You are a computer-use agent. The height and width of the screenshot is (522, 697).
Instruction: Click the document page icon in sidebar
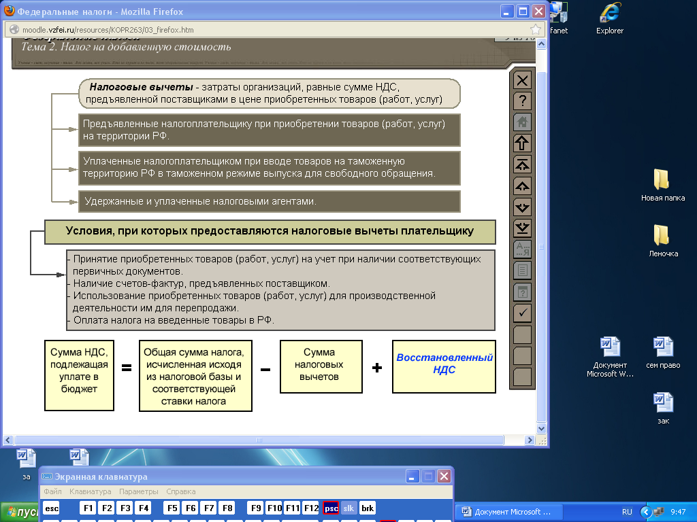522,271
